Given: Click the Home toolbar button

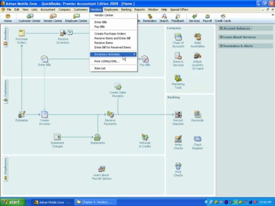Looking at the screenshot, I should [x=8, y=18].
